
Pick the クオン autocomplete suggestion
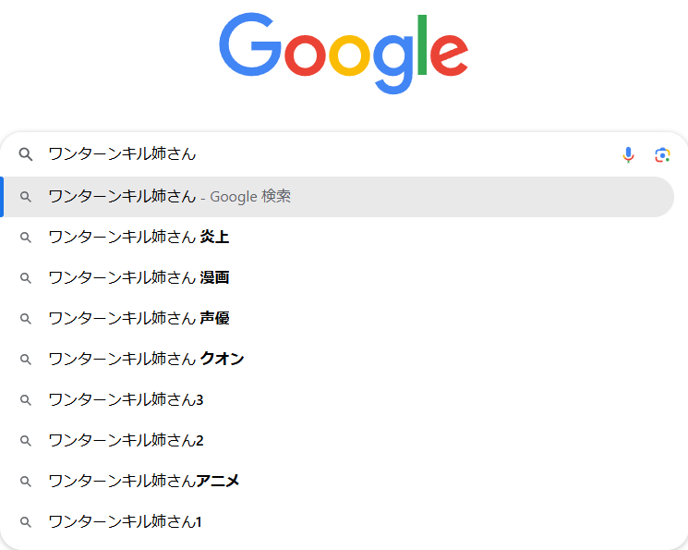pyautogui.click(x=337, y=359)
